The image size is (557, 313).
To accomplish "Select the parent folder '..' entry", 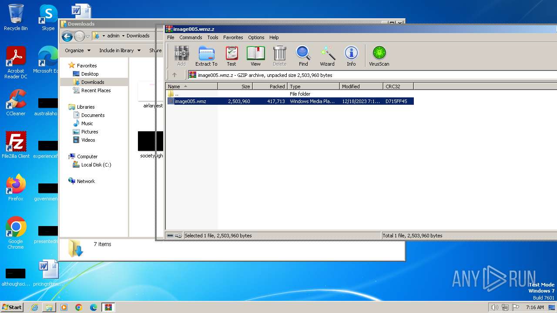I will click(x=173, y=94).
